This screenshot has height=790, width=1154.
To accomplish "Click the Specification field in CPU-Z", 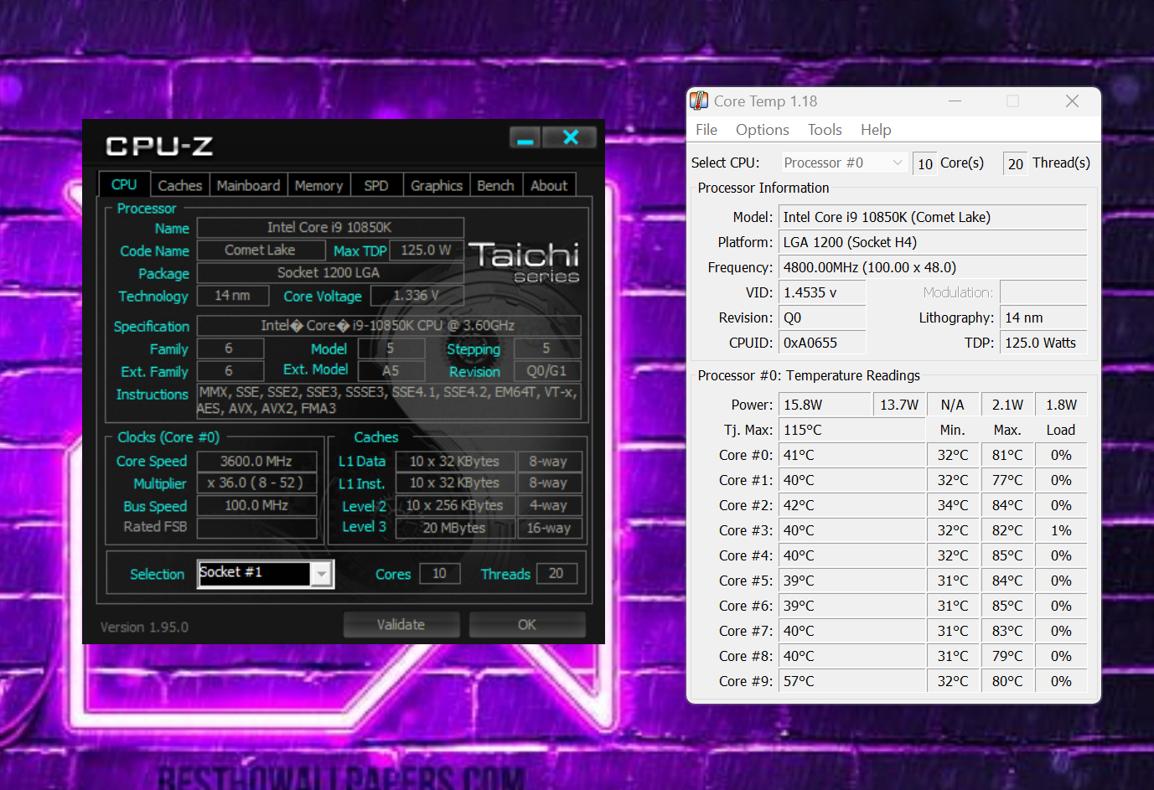I will (389, 326).
